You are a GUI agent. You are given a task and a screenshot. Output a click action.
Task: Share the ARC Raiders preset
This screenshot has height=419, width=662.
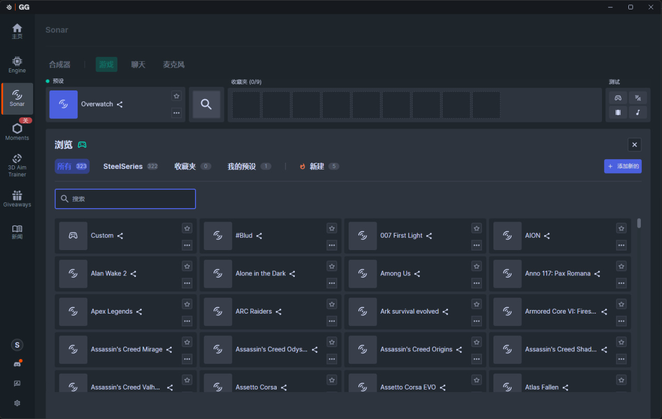pyautogui.click(x=278, y=312)
